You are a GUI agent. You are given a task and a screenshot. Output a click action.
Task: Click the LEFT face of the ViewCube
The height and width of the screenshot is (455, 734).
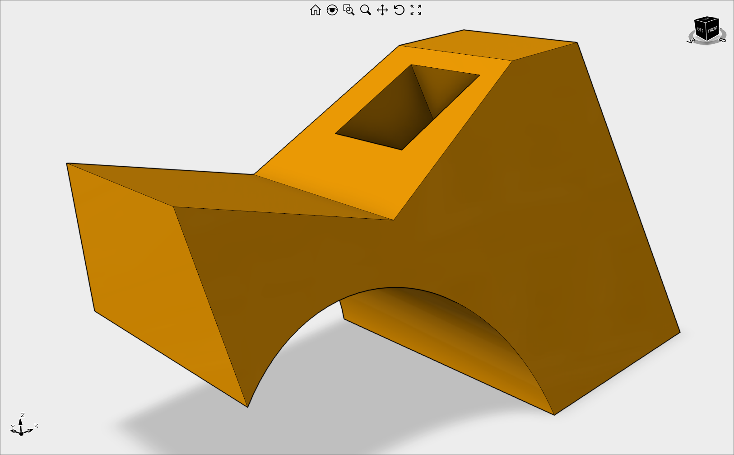pyautogui.click(x=700, y=29)
